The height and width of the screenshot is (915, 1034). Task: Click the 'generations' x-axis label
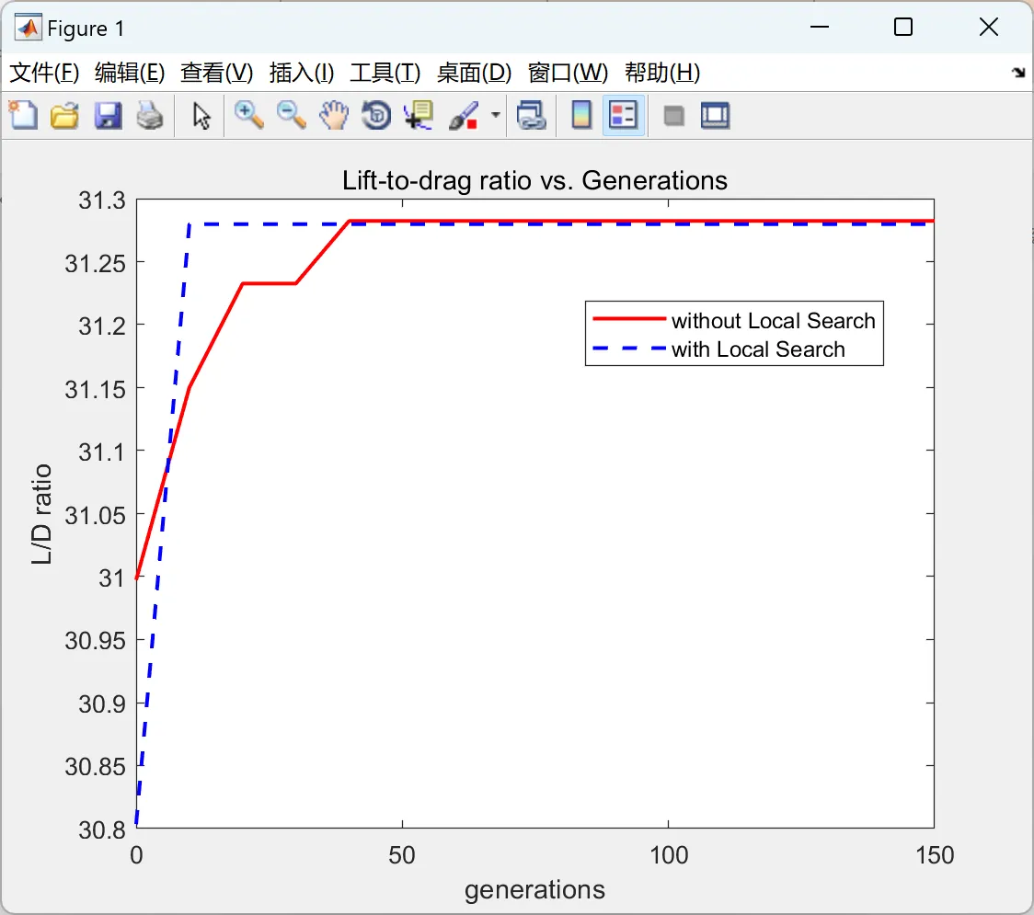(x=534, y=890)
